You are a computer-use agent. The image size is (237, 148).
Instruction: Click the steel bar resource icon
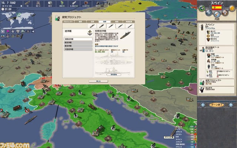[74, 3]
